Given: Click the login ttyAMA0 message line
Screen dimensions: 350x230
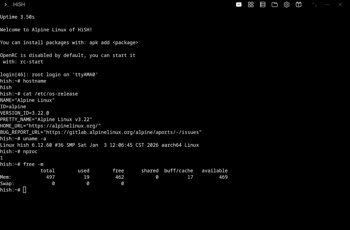Looking at the screenshot, I should (49, 74).
